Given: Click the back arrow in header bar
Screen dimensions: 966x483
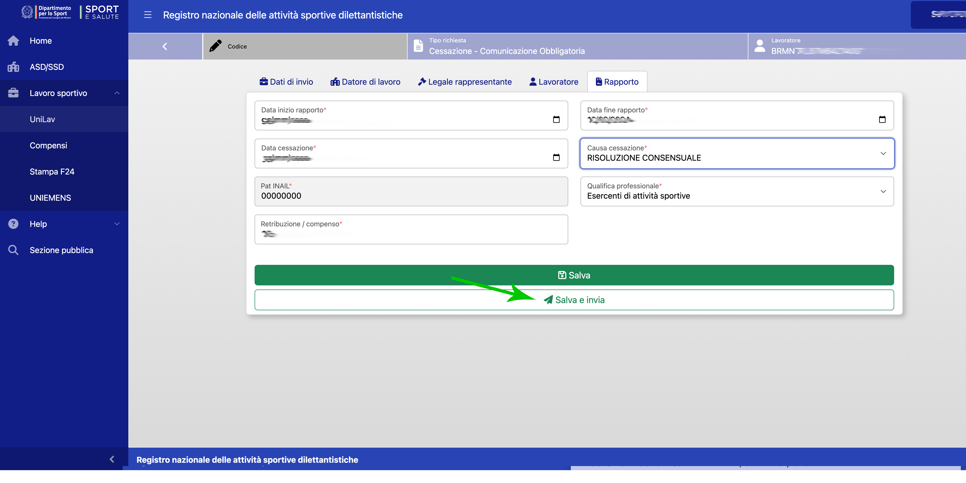Looking at the screenshot, I should [x=165, y=46].
